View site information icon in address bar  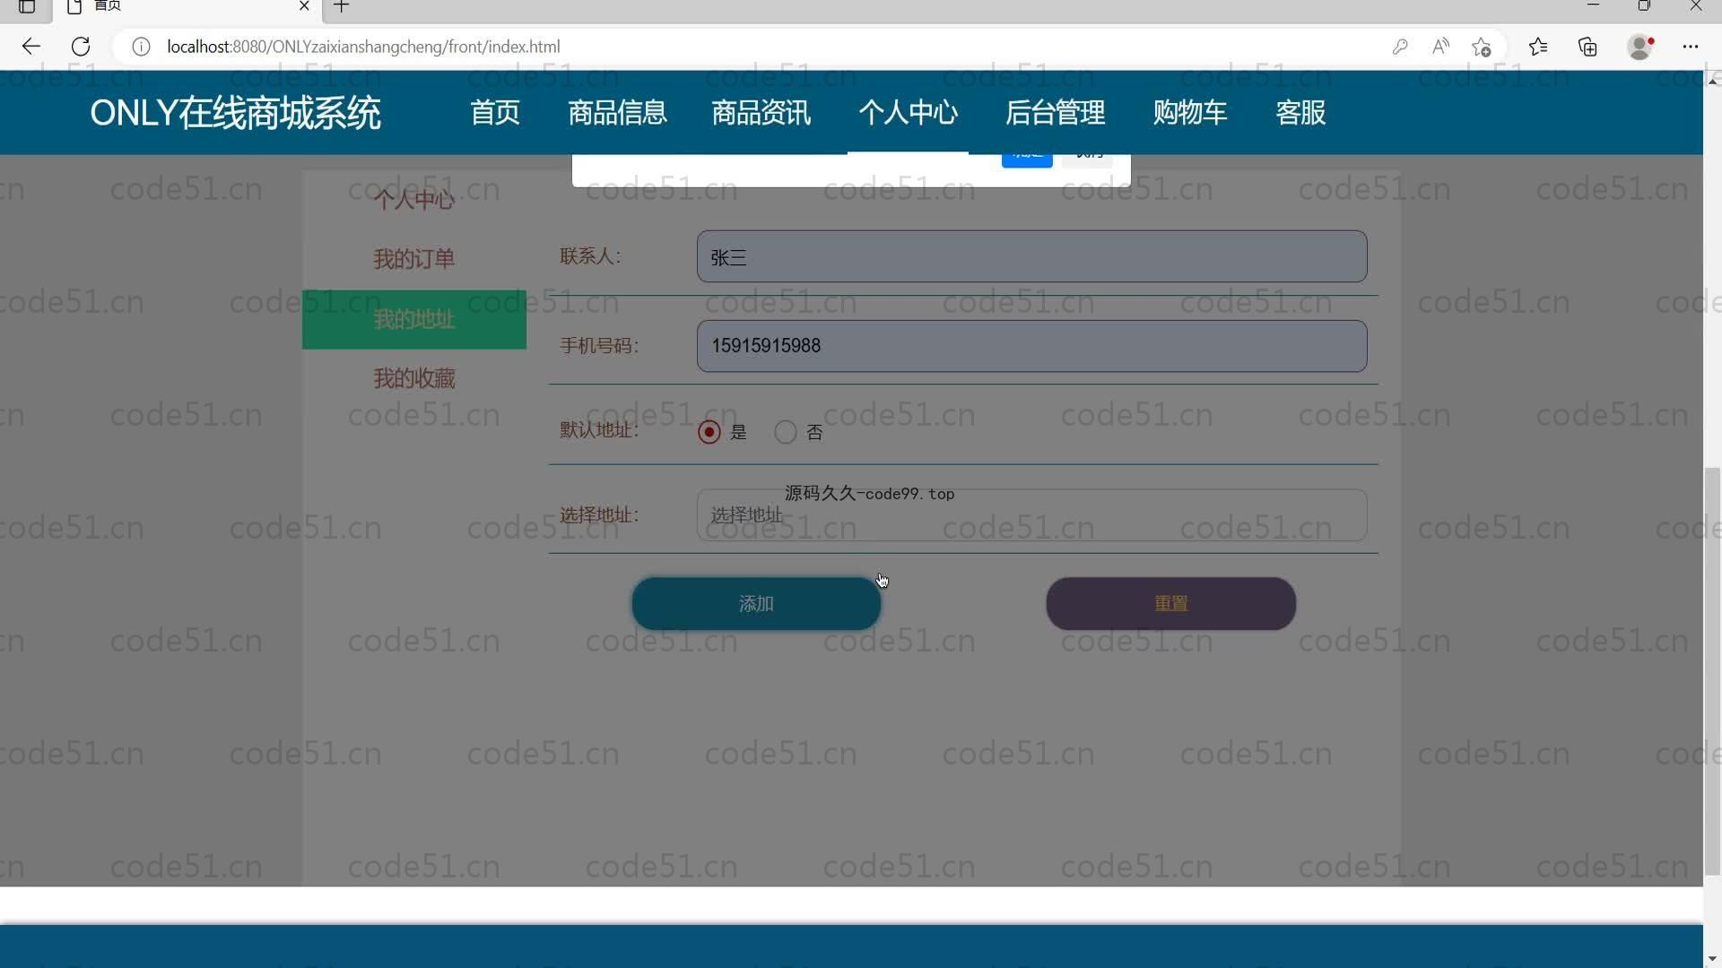pyautogui.click(x=141, y=47)
